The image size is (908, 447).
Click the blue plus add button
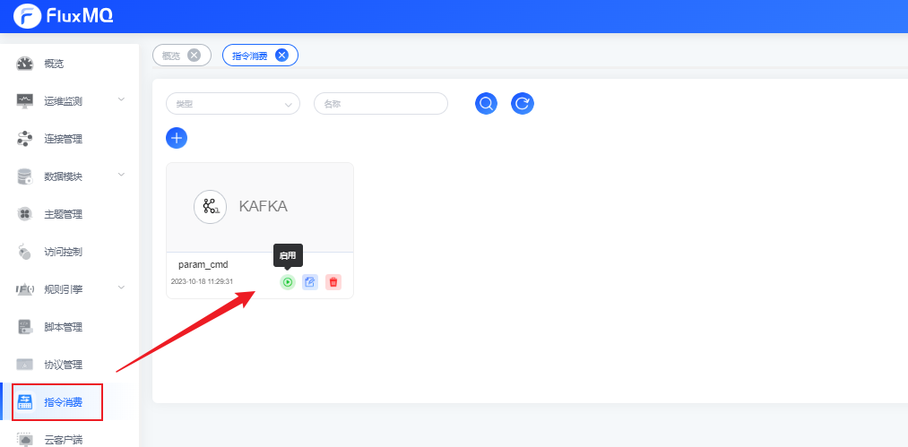point(177,138)
